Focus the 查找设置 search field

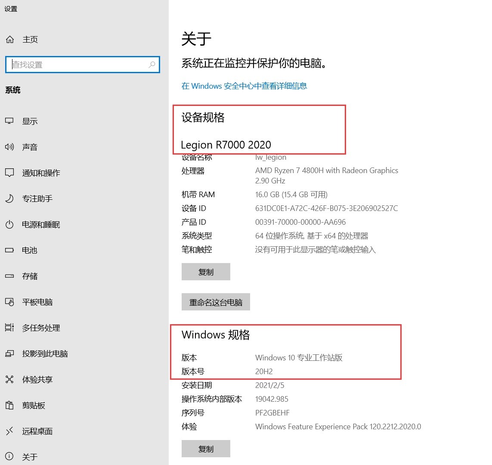[83, 65]
